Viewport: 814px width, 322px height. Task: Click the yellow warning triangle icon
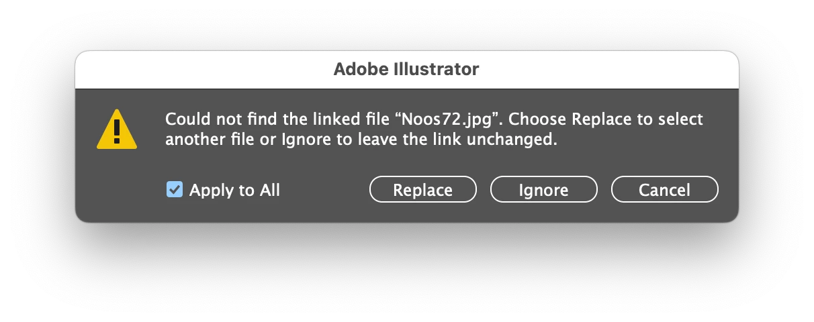click(x=117, y=129)
